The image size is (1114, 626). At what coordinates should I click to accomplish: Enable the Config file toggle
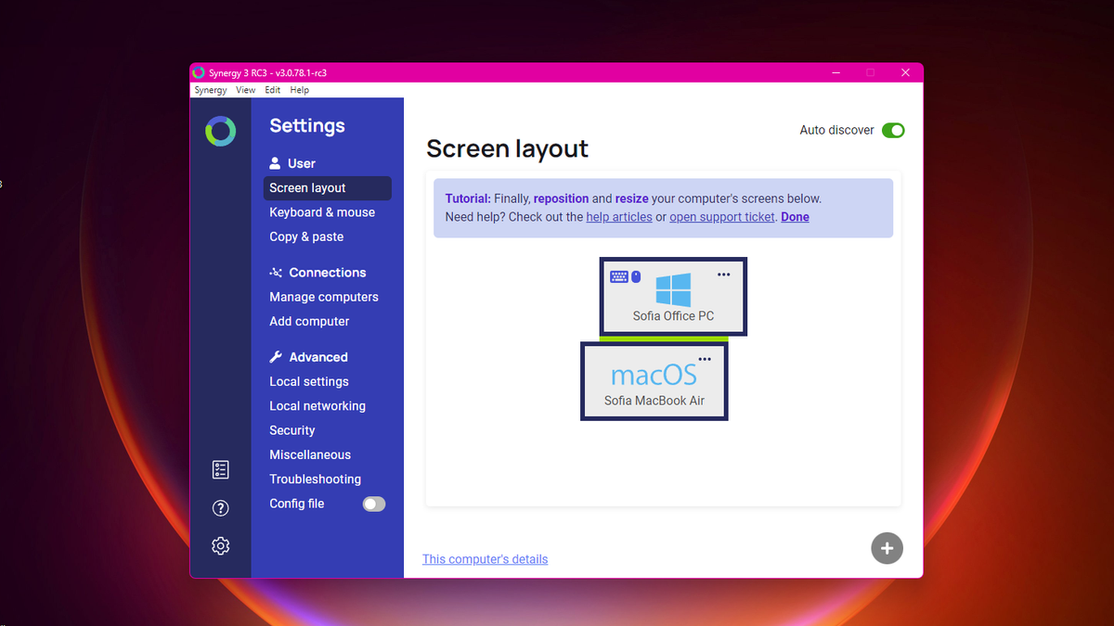(x=373, y=504)
